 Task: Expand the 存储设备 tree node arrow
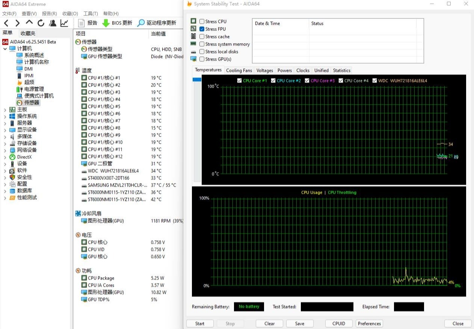pos(5,143)
